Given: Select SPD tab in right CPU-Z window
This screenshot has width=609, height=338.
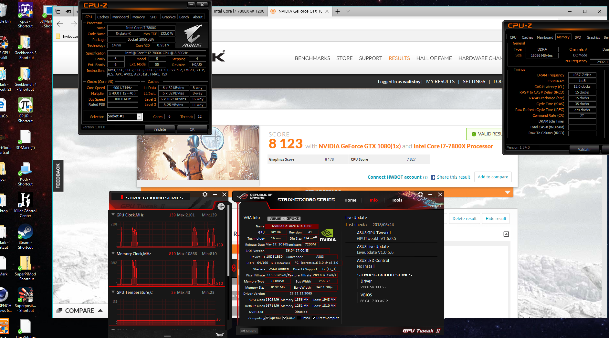Looking at the screenshot, I should click(578, 37).
